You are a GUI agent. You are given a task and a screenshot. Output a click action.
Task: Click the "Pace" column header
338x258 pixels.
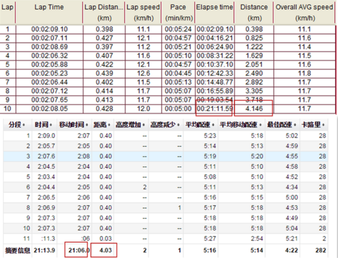tap(178, 8)
